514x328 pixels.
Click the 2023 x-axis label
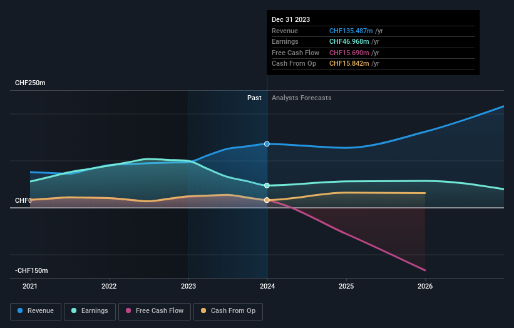[188, 286]
